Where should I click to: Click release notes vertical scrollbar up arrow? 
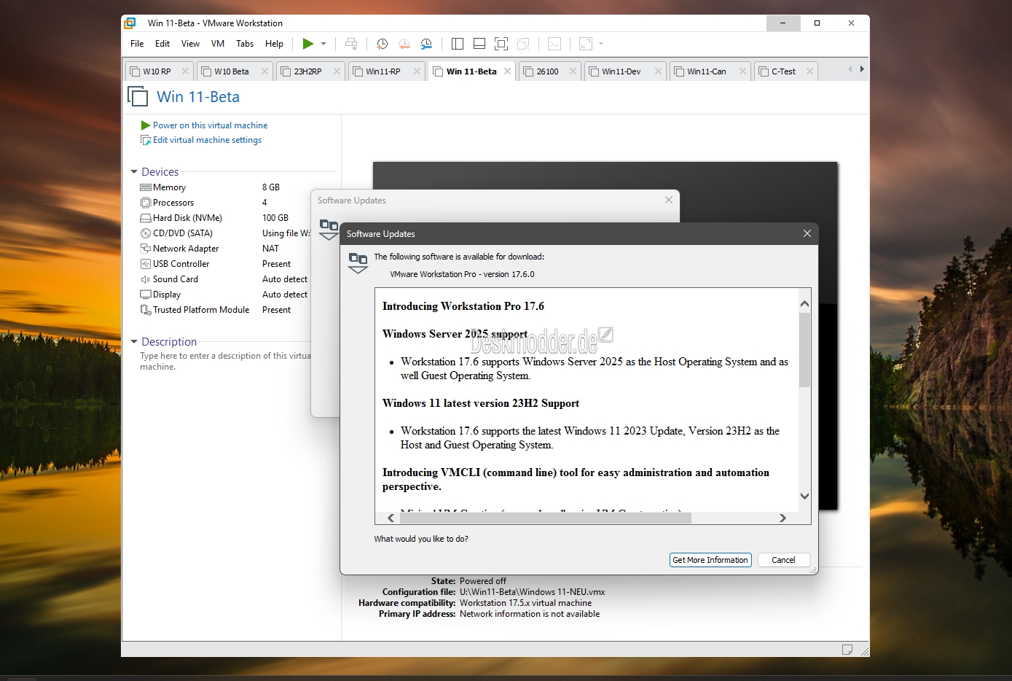(804, 303)
